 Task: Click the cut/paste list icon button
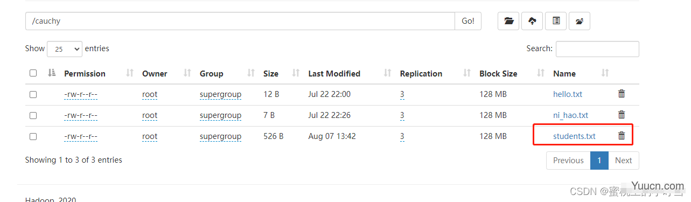coord(556,21)
